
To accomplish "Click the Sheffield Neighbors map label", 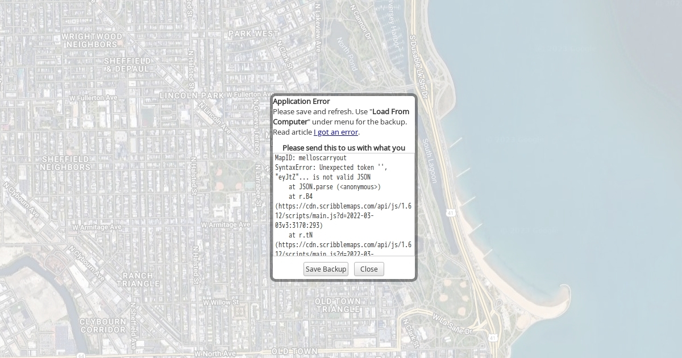I will [x=65, y=163].
